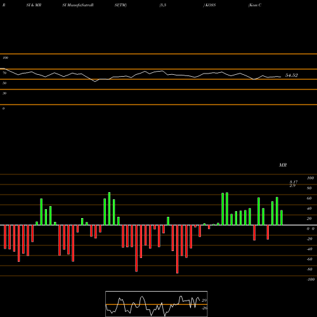This screenshot has width=317, height=317.
Task: Click the mini chart label 29
Action: click(204, 301)
